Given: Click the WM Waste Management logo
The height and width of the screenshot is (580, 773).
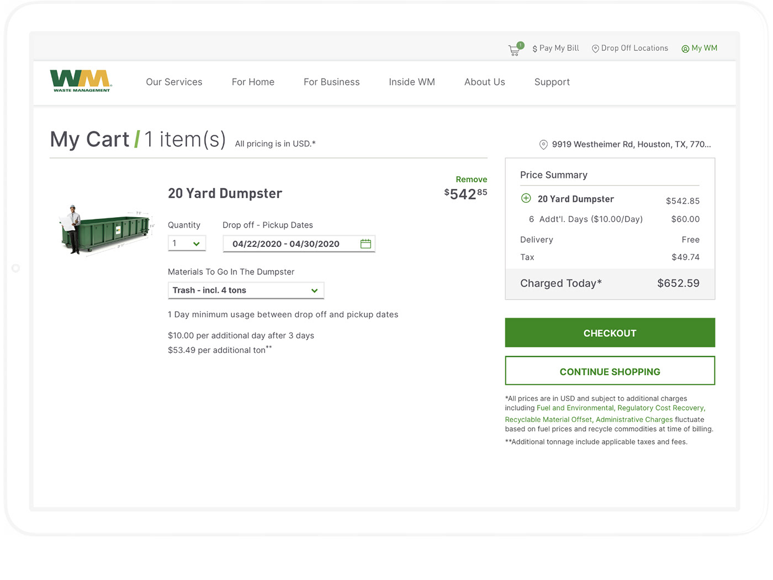Looking at the screenshot, I should (81, 81).
